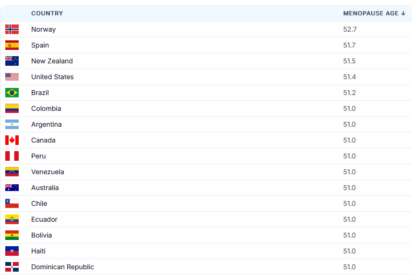Click Norway's 52.7 menopause age value
This screenshot has width=412, height=275.
(x=350, y=29)
